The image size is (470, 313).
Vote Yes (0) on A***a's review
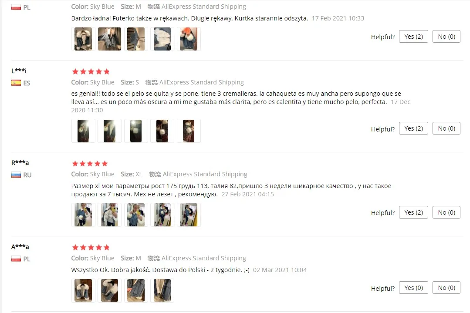[413, 288]
